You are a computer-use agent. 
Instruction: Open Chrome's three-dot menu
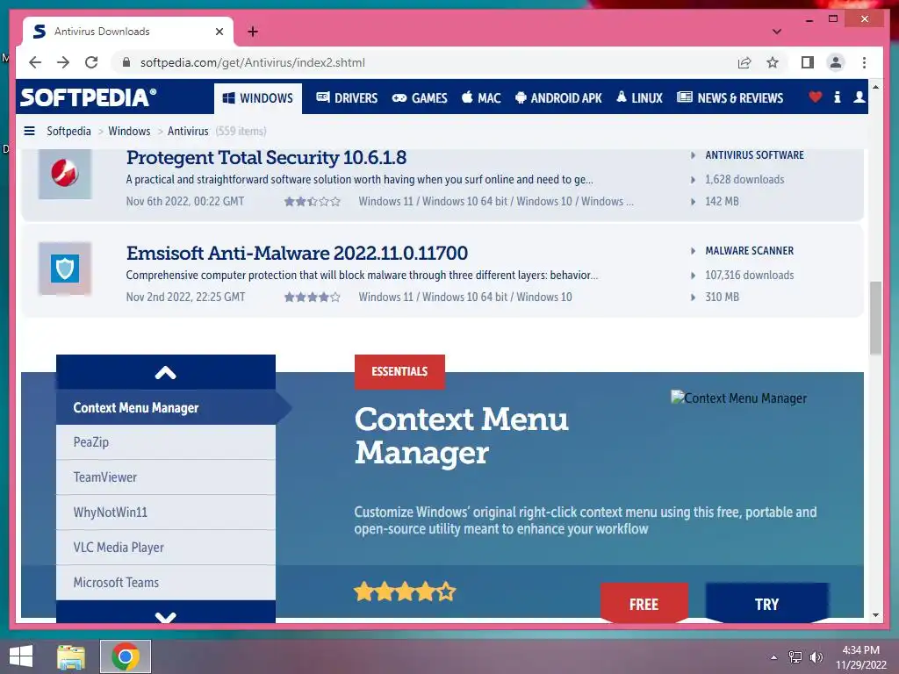click(864, 62)
